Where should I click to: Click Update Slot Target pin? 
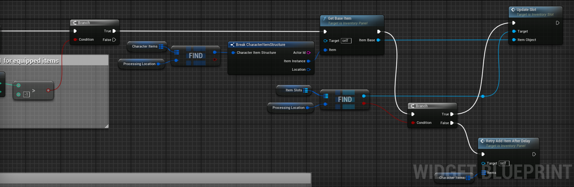tap(514, 31)
